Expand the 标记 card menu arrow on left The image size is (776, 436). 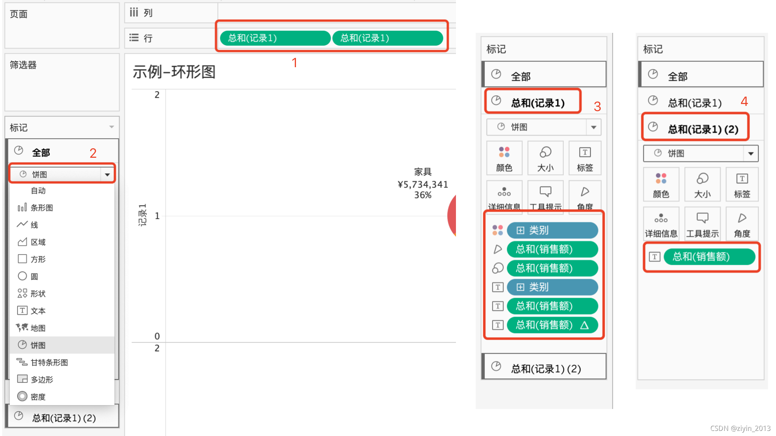111,127
